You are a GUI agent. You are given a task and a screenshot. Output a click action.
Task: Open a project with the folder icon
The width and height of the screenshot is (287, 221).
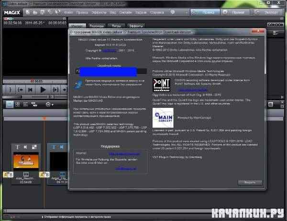(35, 12)
